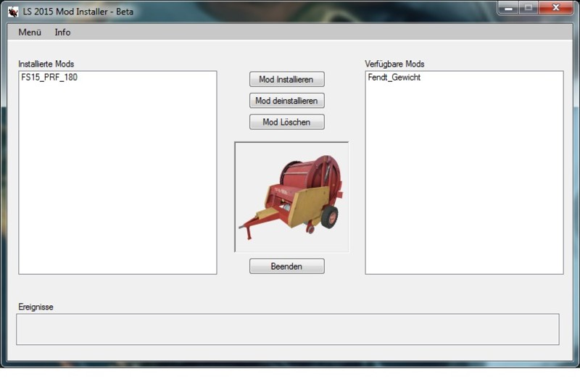Click the Ereignisse label
Image resolution: width=580 pixels, height=382 pixels.
pyautogui.click(x=36, y=307)
